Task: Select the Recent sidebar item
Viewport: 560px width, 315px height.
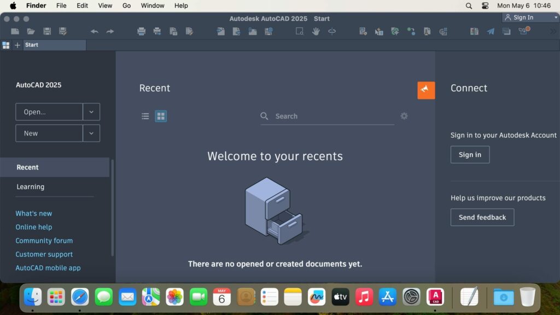Action: [x=55, y=167]
